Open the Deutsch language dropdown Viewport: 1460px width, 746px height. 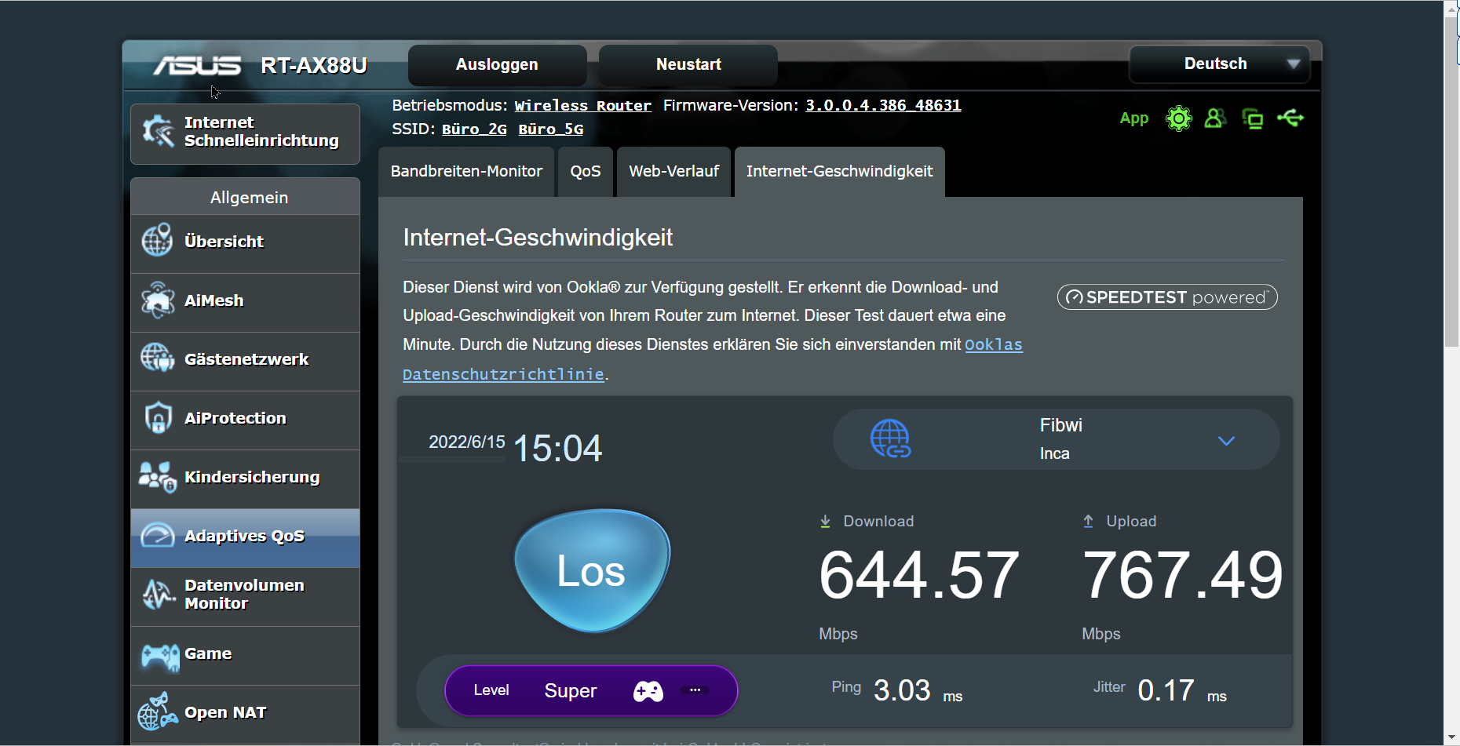click(1219, 64)
